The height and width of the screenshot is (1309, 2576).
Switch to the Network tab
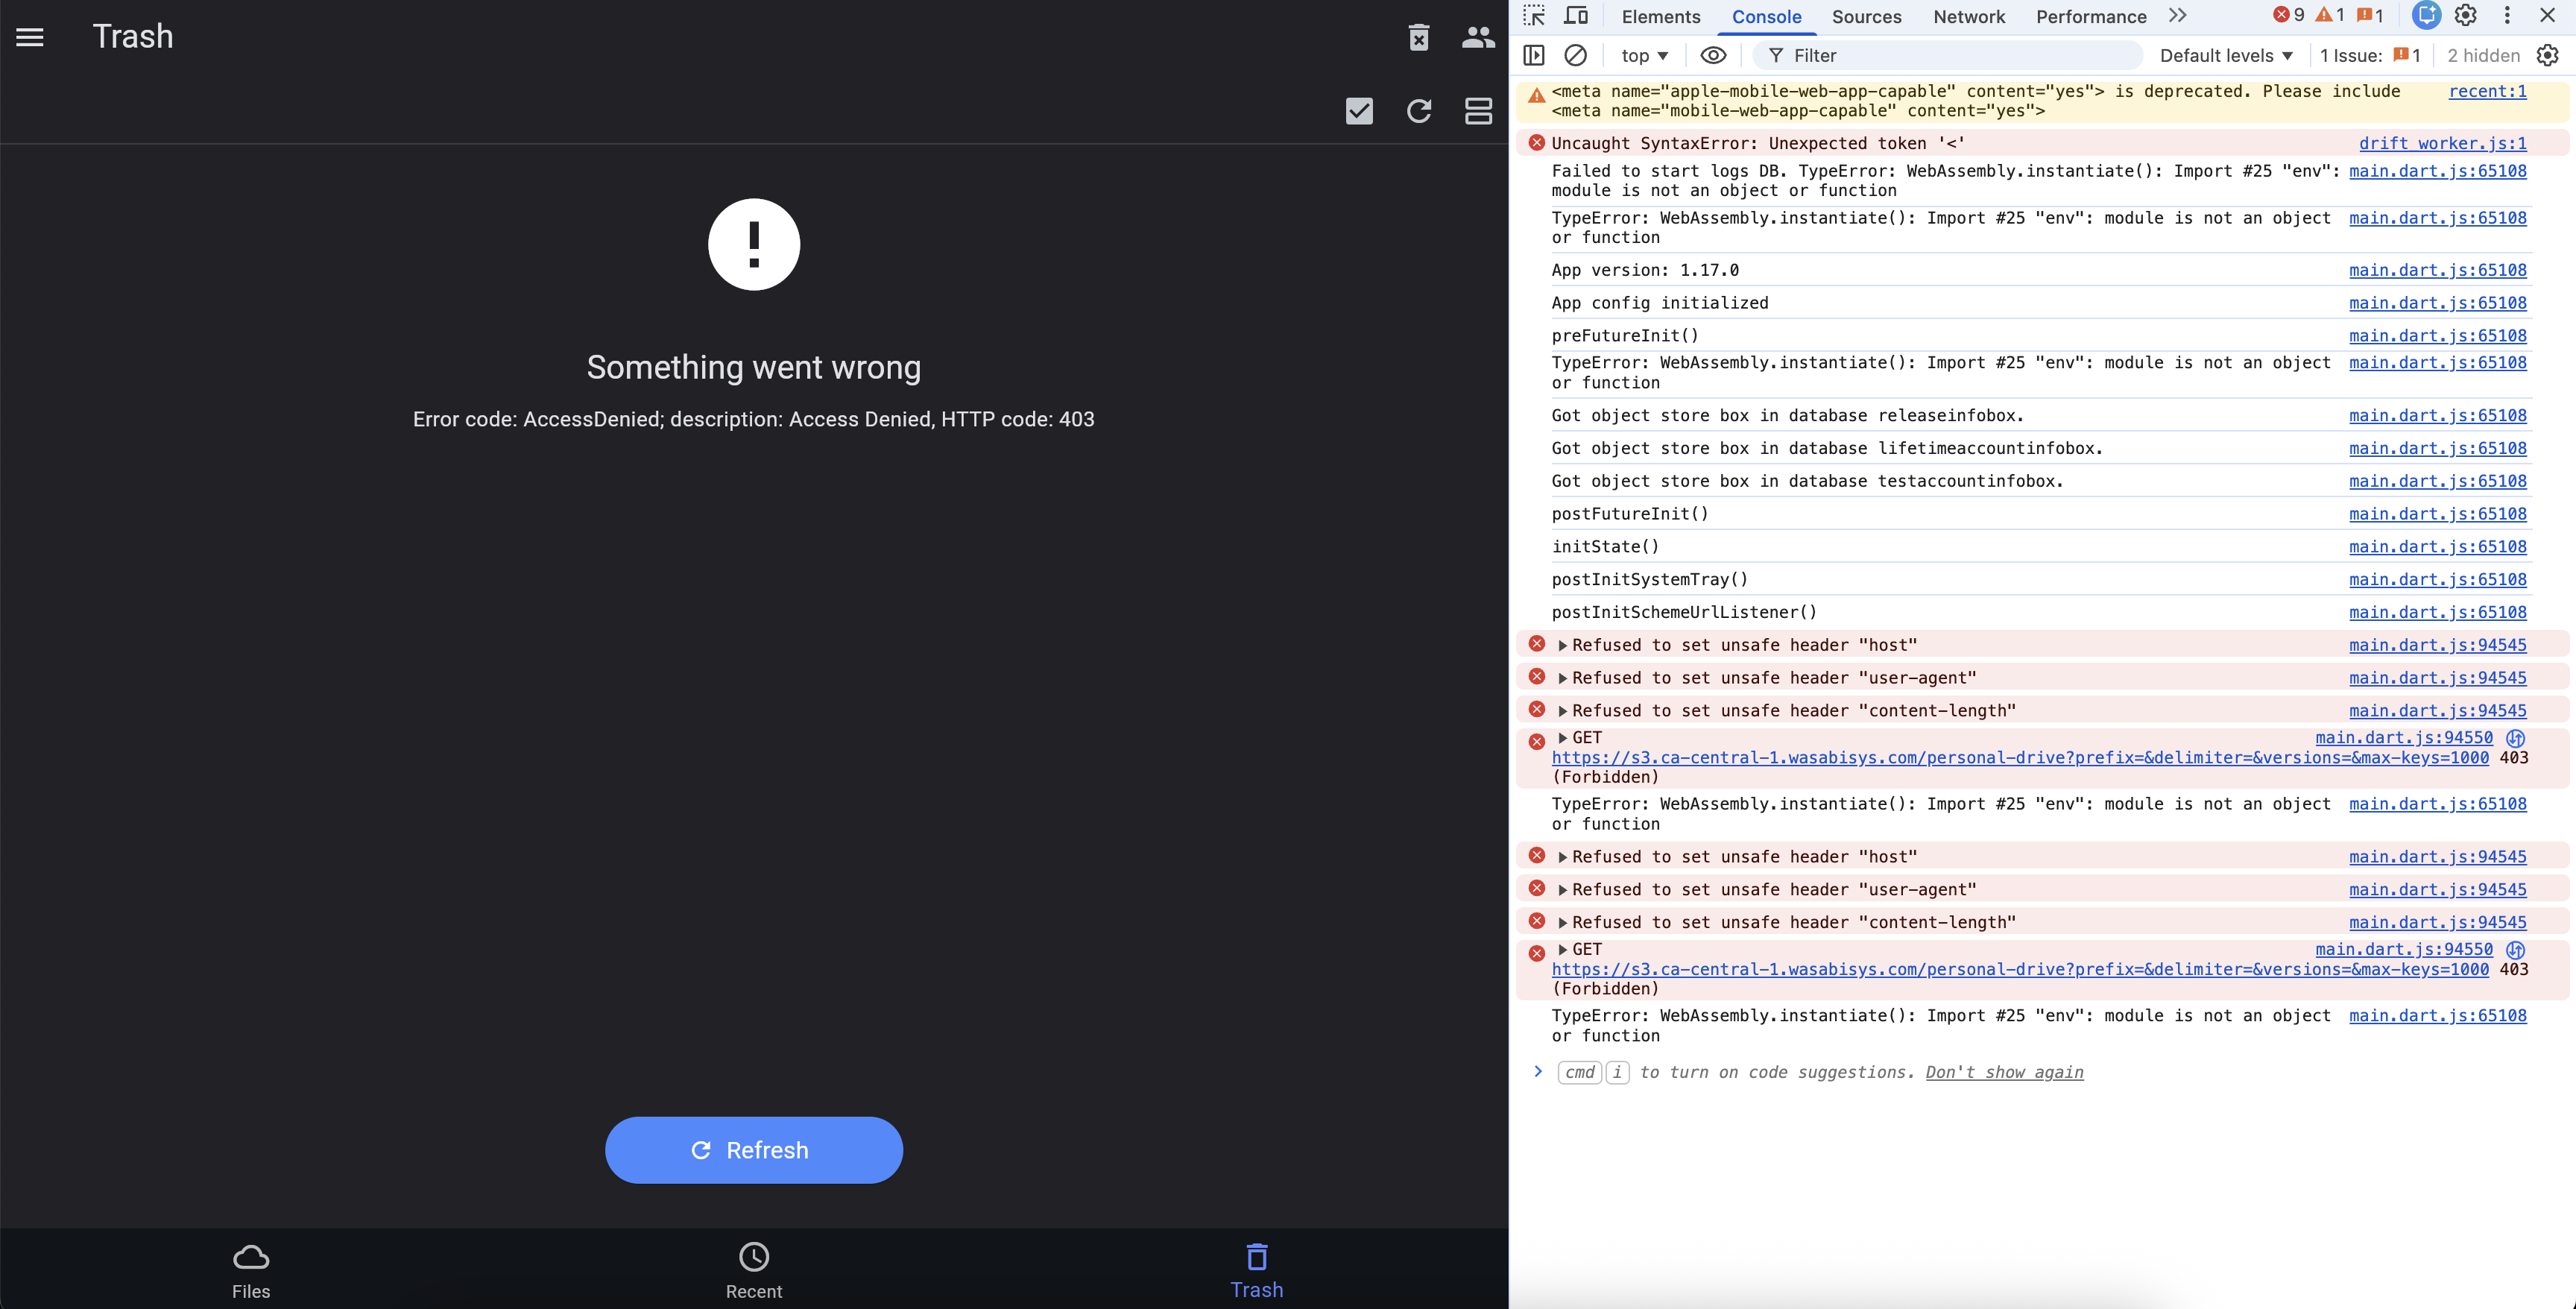(x=1968, y=16)
